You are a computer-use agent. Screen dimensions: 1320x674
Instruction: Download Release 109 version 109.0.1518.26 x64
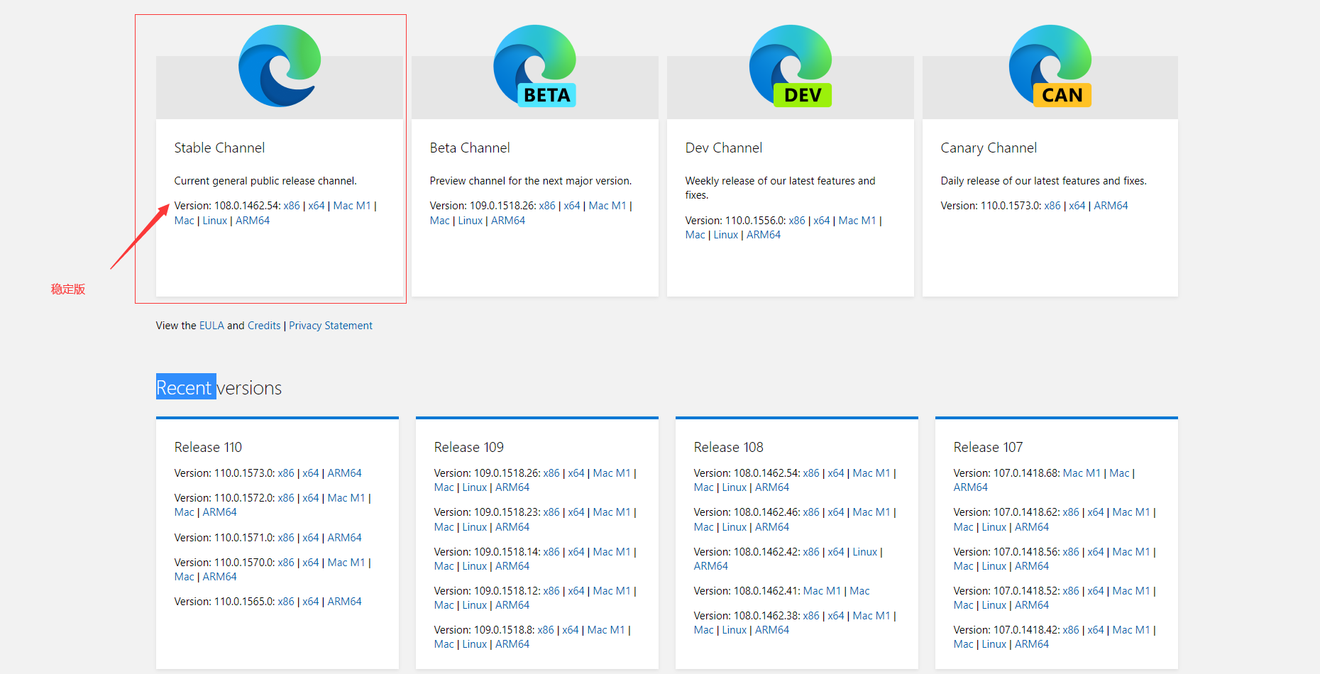click(576, 473)
